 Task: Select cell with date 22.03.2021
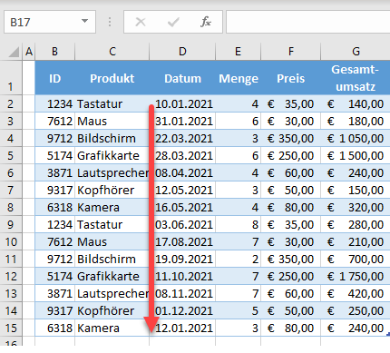tap(182, 138)
